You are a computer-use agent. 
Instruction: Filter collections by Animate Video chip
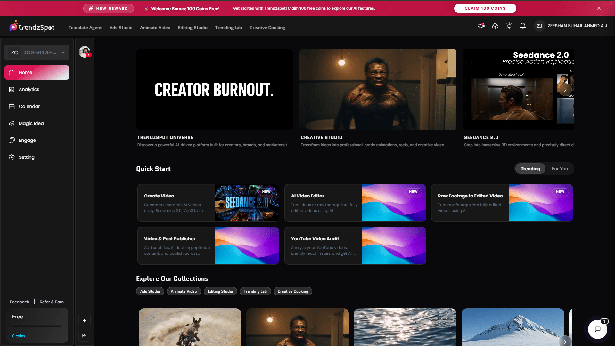click(x=184, y=291)
